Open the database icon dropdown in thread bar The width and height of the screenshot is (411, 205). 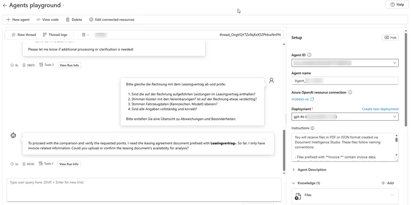86,35
